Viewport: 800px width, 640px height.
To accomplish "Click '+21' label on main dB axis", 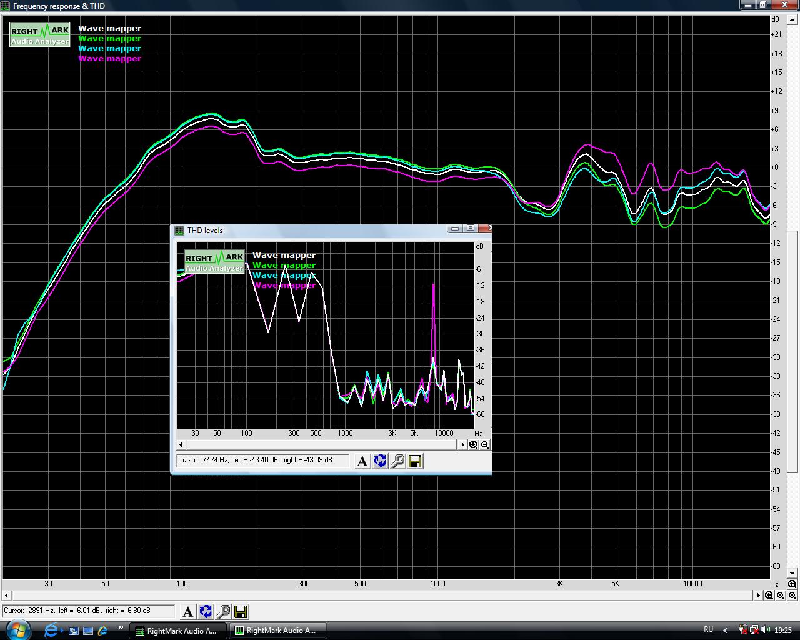I will [x=776, y=34].
